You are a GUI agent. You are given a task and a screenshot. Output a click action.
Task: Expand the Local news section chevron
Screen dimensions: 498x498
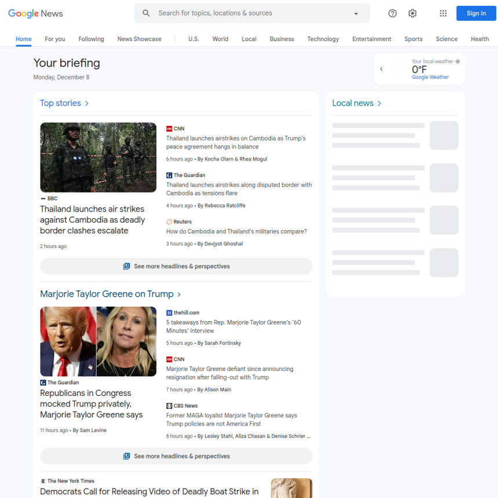[379, 103]
